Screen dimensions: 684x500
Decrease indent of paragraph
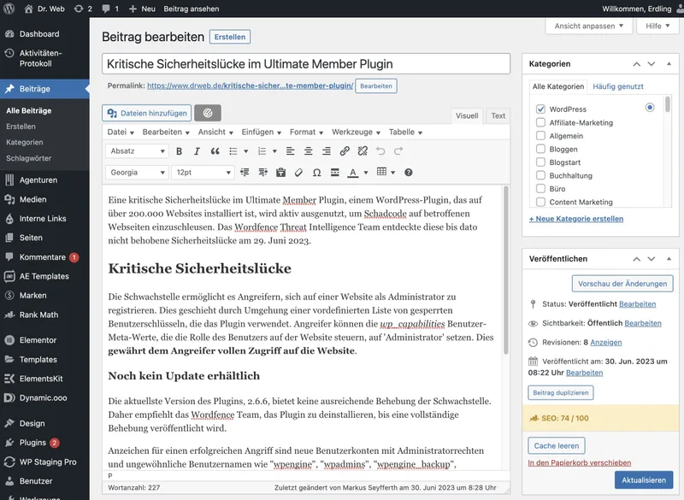click(x=245, y=173)
